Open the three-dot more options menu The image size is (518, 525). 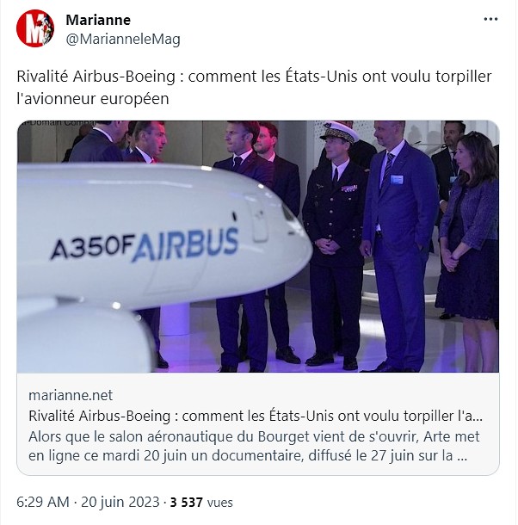pos(490,20)
